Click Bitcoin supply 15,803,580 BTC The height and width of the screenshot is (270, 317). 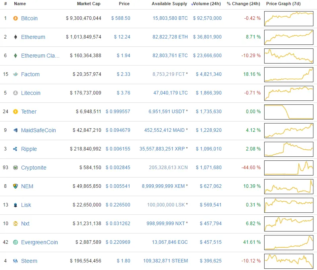coord(170,18)
